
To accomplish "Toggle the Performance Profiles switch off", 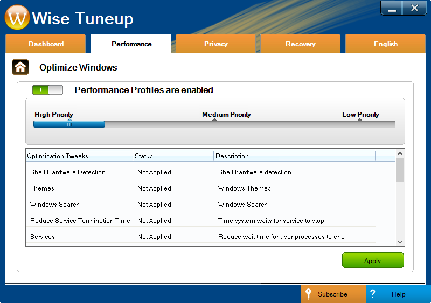I will [x=47, y=90].
